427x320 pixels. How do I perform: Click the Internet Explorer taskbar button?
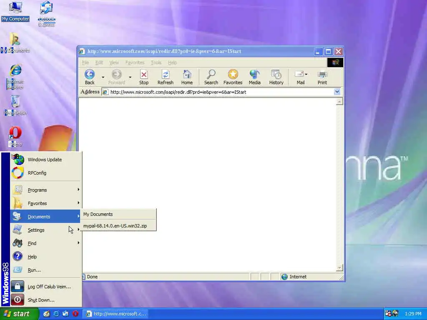(116, 314)
